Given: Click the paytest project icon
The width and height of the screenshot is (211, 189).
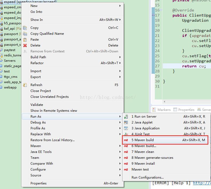Looking at the screenshot, I should coord(1,50).
